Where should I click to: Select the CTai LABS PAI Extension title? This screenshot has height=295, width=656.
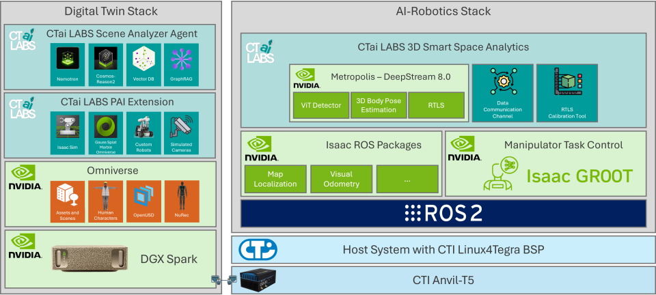(x=117, y=102)
